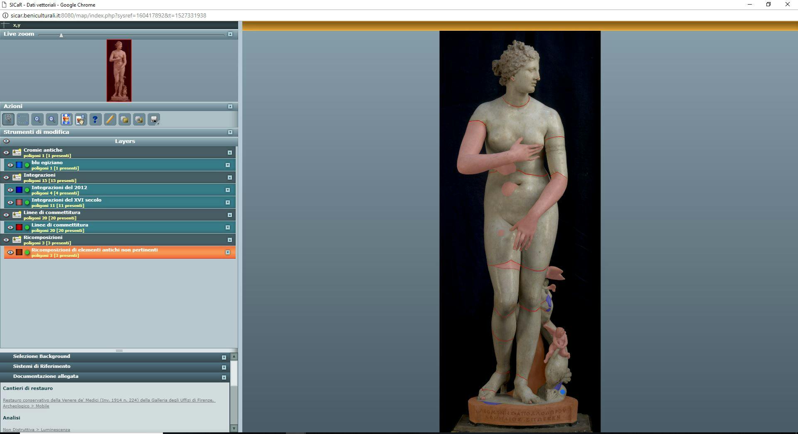
Task: Collapse Documentazione allegata section
Action: pyautogui.click(x=224, y=377)
